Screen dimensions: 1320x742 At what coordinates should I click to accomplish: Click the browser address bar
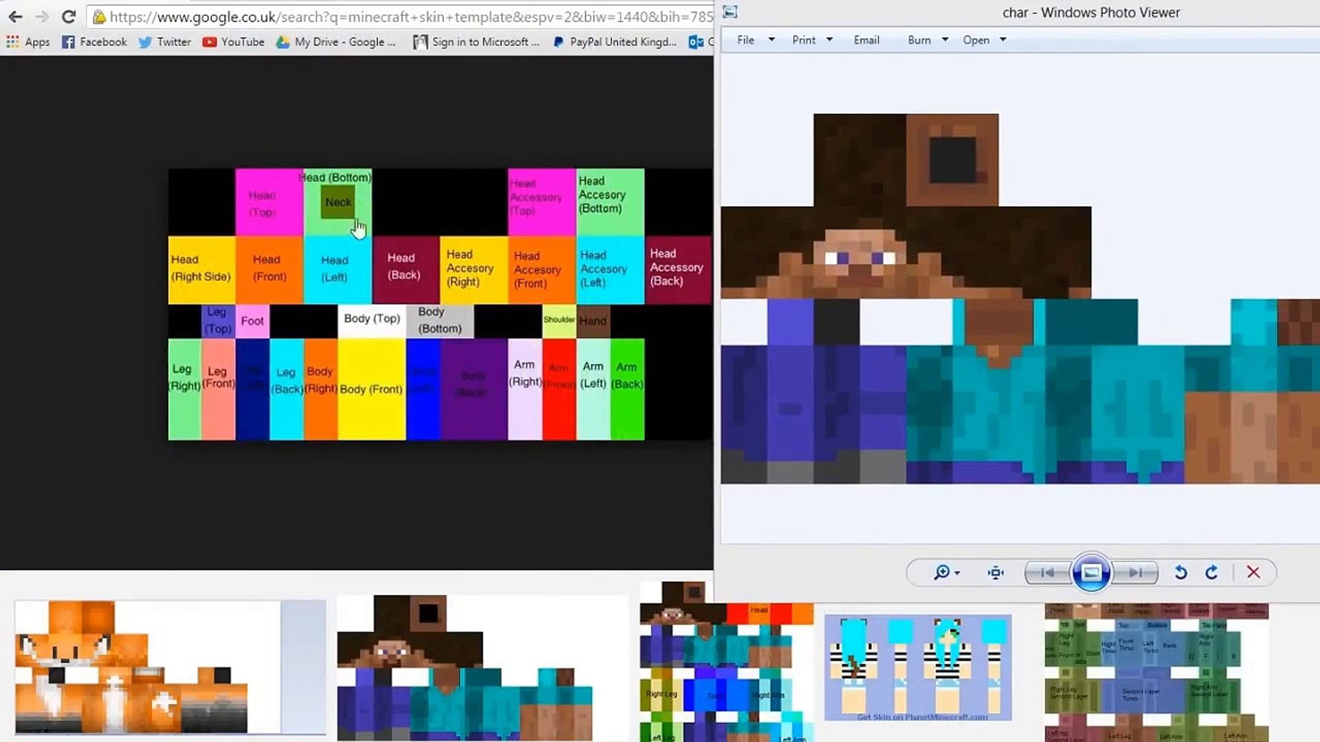click(406, 16)
